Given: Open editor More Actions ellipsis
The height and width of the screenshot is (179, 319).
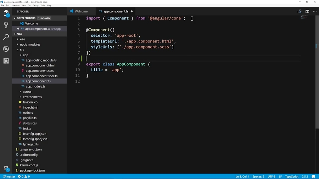Looking at the screenshot, I should pos(315,11).
